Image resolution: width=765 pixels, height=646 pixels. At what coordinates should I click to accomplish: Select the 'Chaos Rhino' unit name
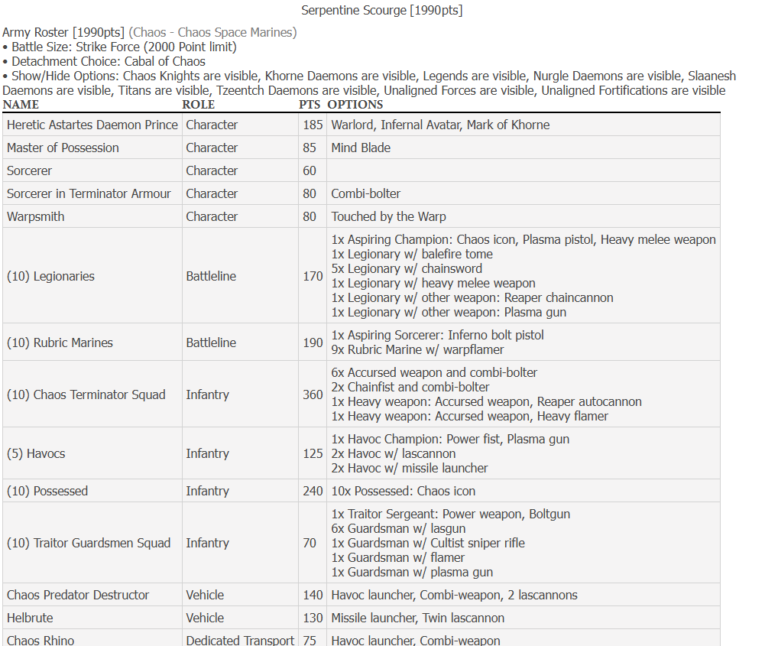tap(41, 640)
